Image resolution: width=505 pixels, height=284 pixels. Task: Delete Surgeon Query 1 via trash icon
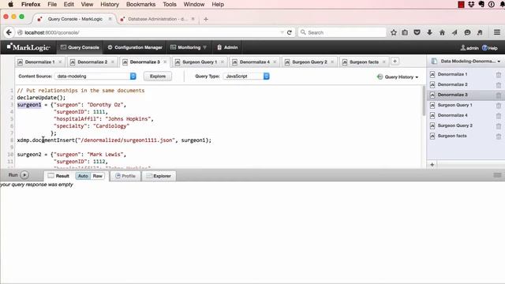point(498,105)
